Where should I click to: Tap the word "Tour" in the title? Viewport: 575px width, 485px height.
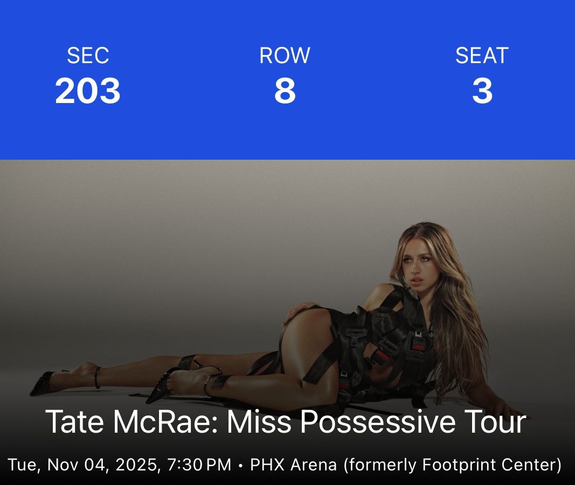tap(495, 422)
